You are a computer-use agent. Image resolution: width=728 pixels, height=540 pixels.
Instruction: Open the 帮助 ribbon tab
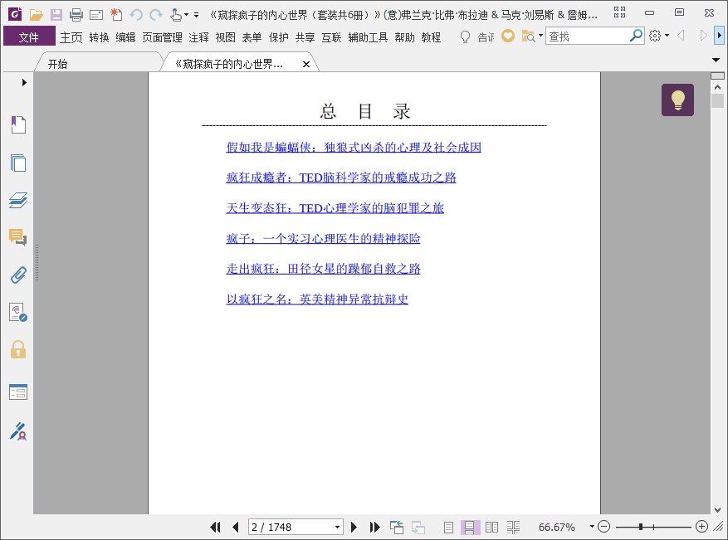[404, 37]
